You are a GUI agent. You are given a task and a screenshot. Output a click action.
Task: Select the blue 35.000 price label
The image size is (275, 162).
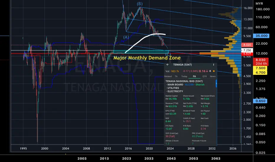coord(261,36)
